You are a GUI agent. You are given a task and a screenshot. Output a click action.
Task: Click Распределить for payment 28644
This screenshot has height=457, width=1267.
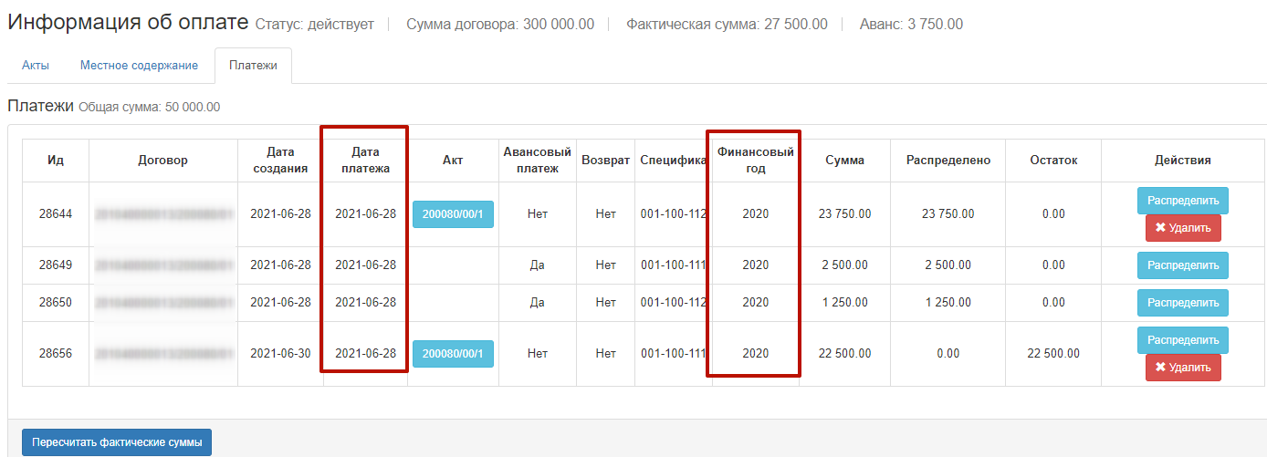1182,200
